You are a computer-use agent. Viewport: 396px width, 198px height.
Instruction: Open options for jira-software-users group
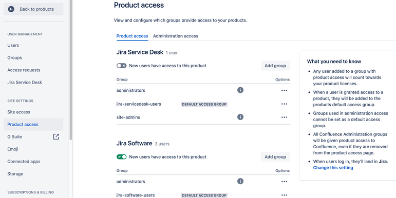[x=284, y=195]
